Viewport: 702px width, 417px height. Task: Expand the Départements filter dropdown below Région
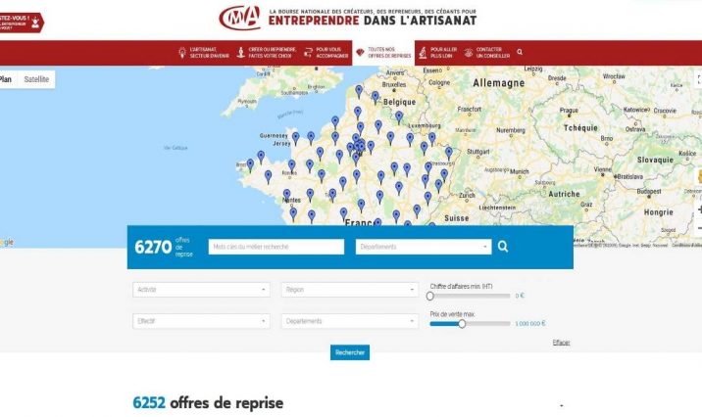point(350,321)
